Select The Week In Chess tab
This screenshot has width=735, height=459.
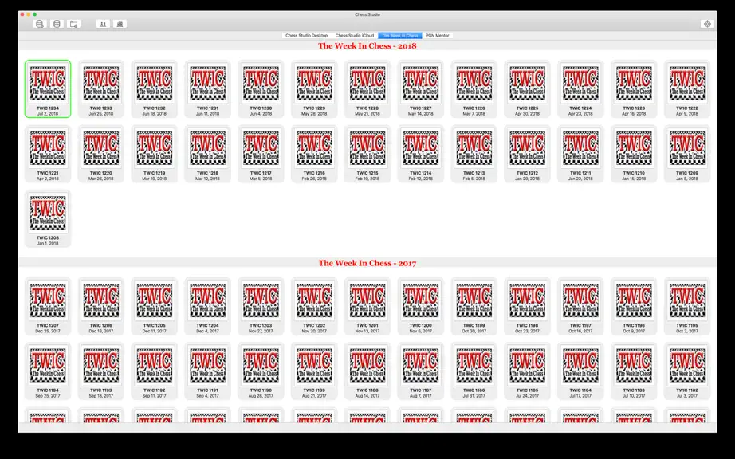tap(400, 36)
